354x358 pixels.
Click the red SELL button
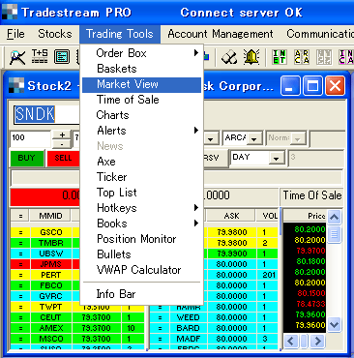(63, 158)
